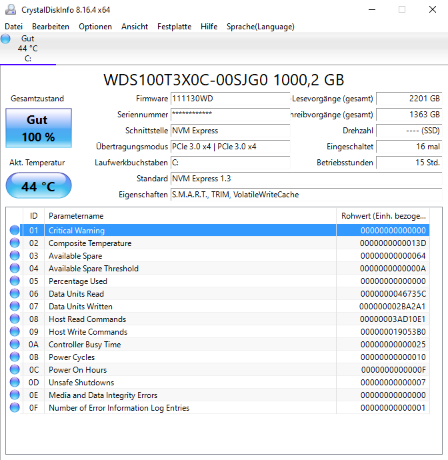The image size is (448, 460).
Task: Click the Laufwerkbuchstaben field showing C:
Action: pos(230,163)
